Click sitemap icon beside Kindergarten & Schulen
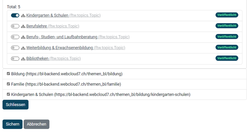 point(23,16)
